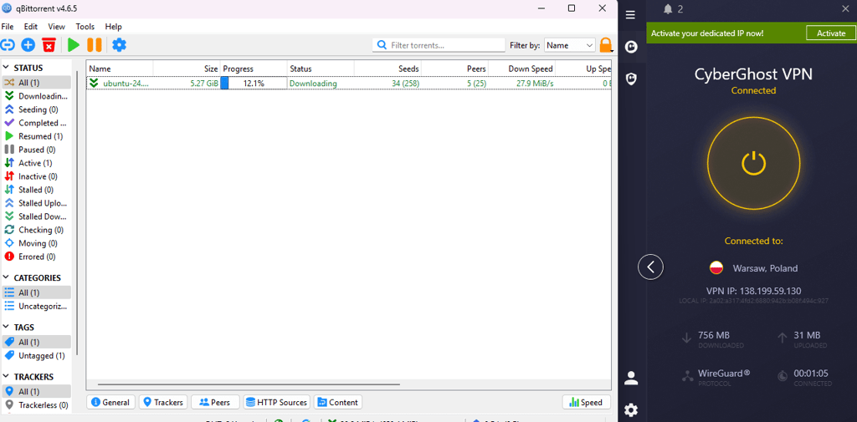Open CyberGhost settings gear icon
The width and height of the screenshot is (857, 422).
631,409
